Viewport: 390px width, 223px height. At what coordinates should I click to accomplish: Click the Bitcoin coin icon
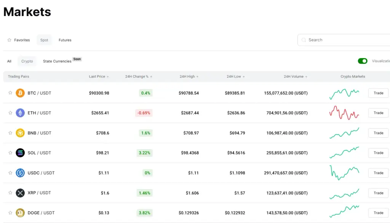coord(20,93)
